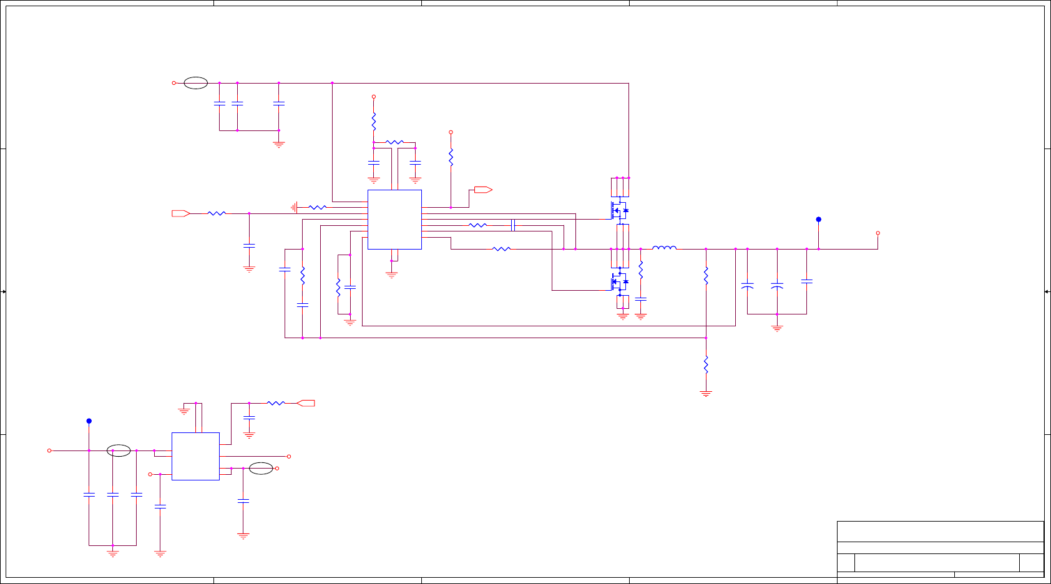Viewport: 1051px width, 584px height.
Task: Click the blue test point in the lower-left circuit
Action: 89,421
